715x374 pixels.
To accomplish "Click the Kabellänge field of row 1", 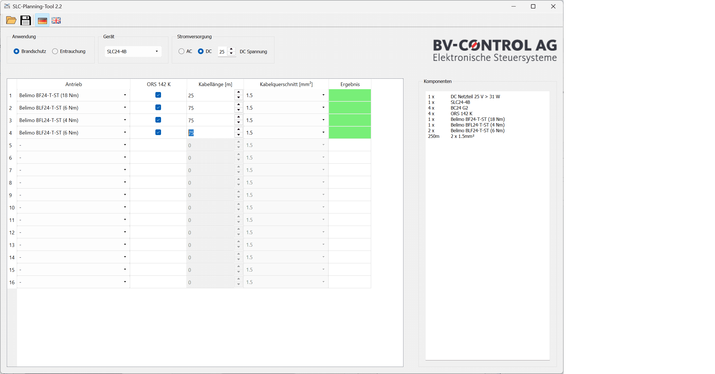I will tap(211, 95).
